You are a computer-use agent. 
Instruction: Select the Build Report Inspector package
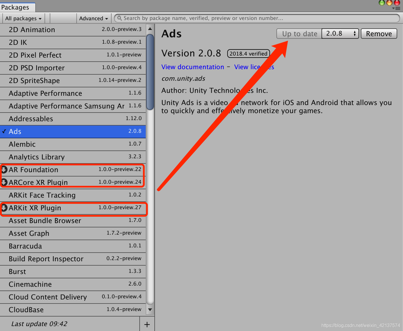[73, 259]
